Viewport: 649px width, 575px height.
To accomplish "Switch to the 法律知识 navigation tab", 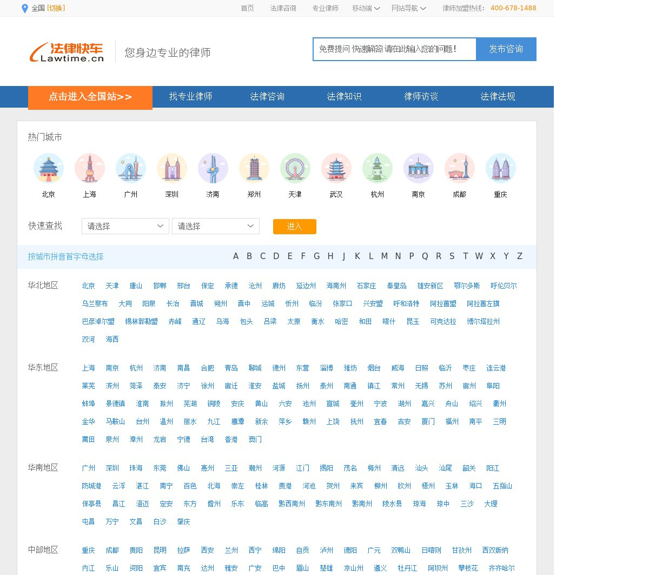I will [x=344, y=97].
